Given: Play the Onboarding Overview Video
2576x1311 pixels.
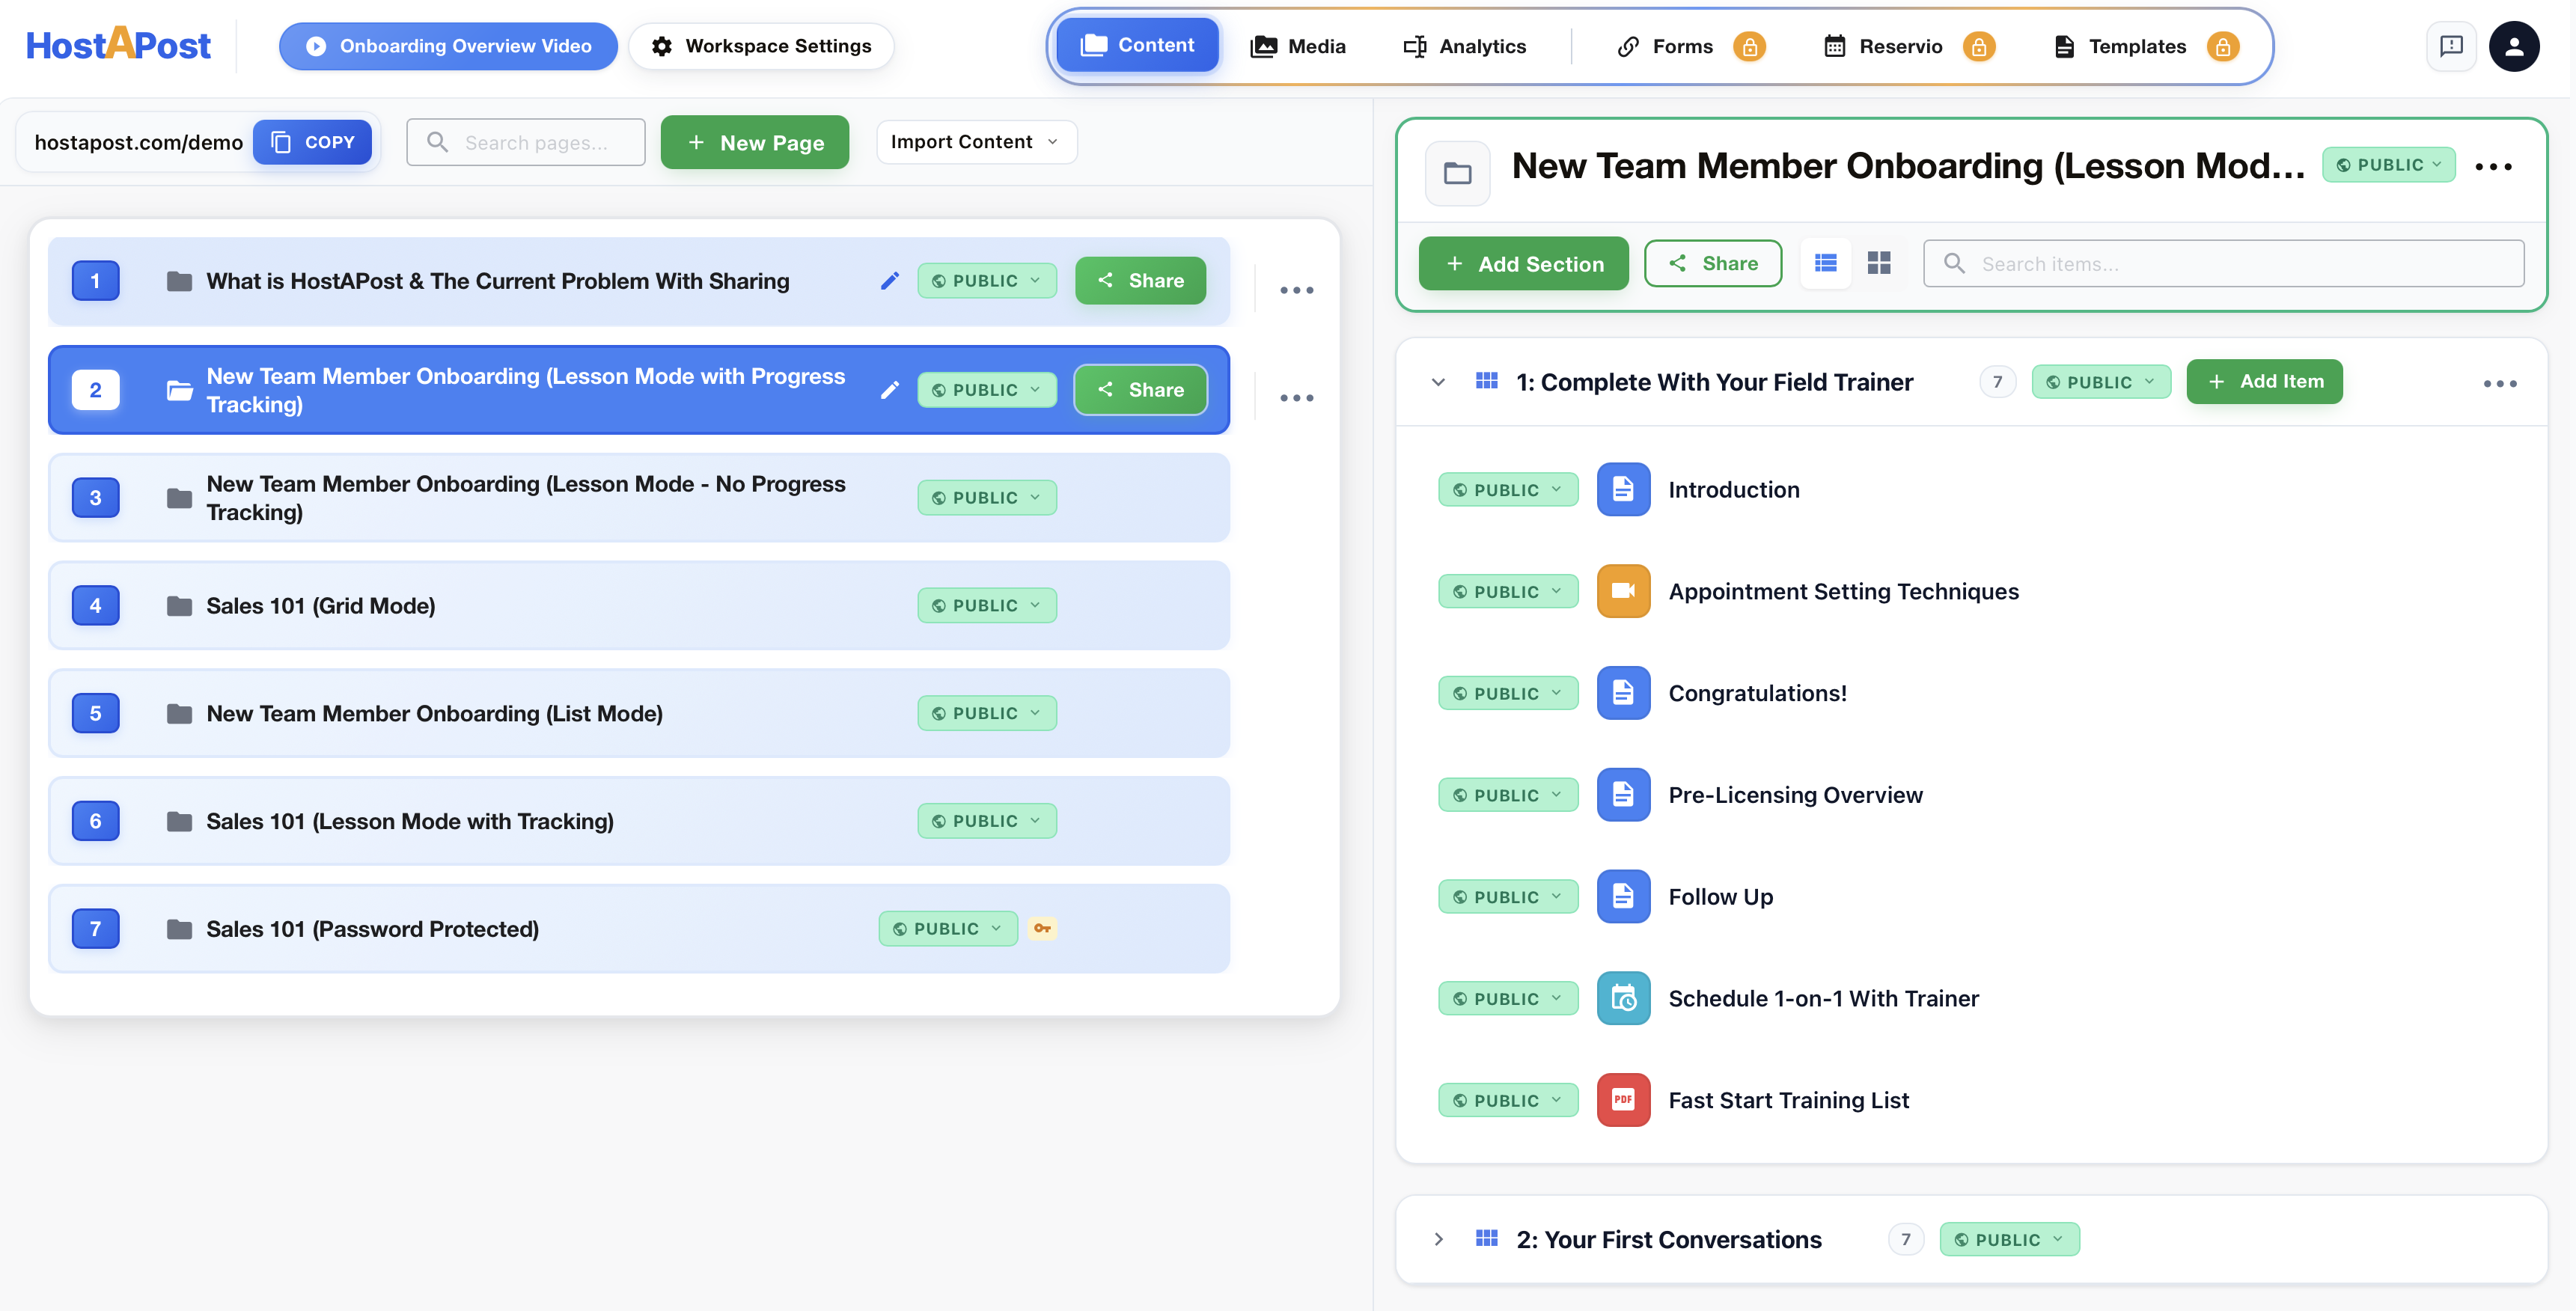Looking at the screenshot, I should click(448, 46).
